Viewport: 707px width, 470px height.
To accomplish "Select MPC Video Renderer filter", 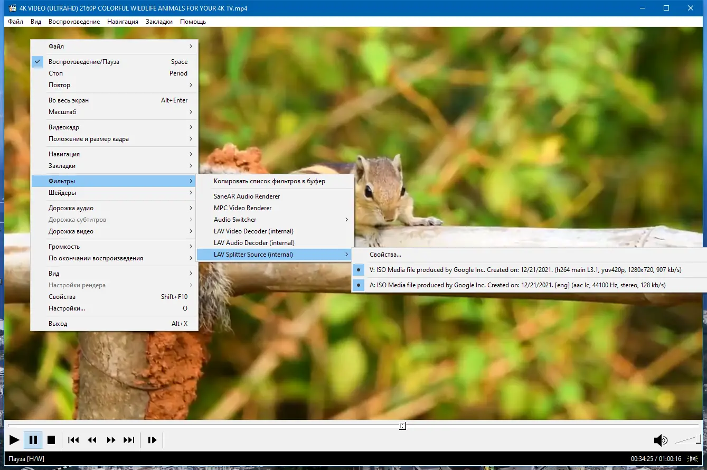I will coord(275,208).
